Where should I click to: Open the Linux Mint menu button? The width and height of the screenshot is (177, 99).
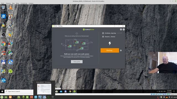click(2, 97)
